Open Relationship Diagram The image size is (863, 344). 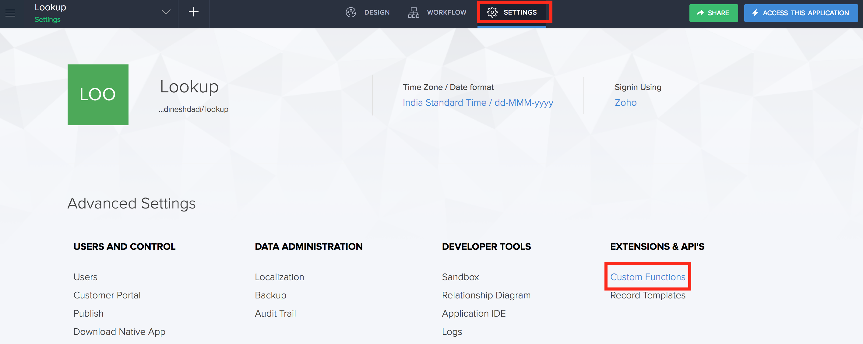tap(486, 295)
